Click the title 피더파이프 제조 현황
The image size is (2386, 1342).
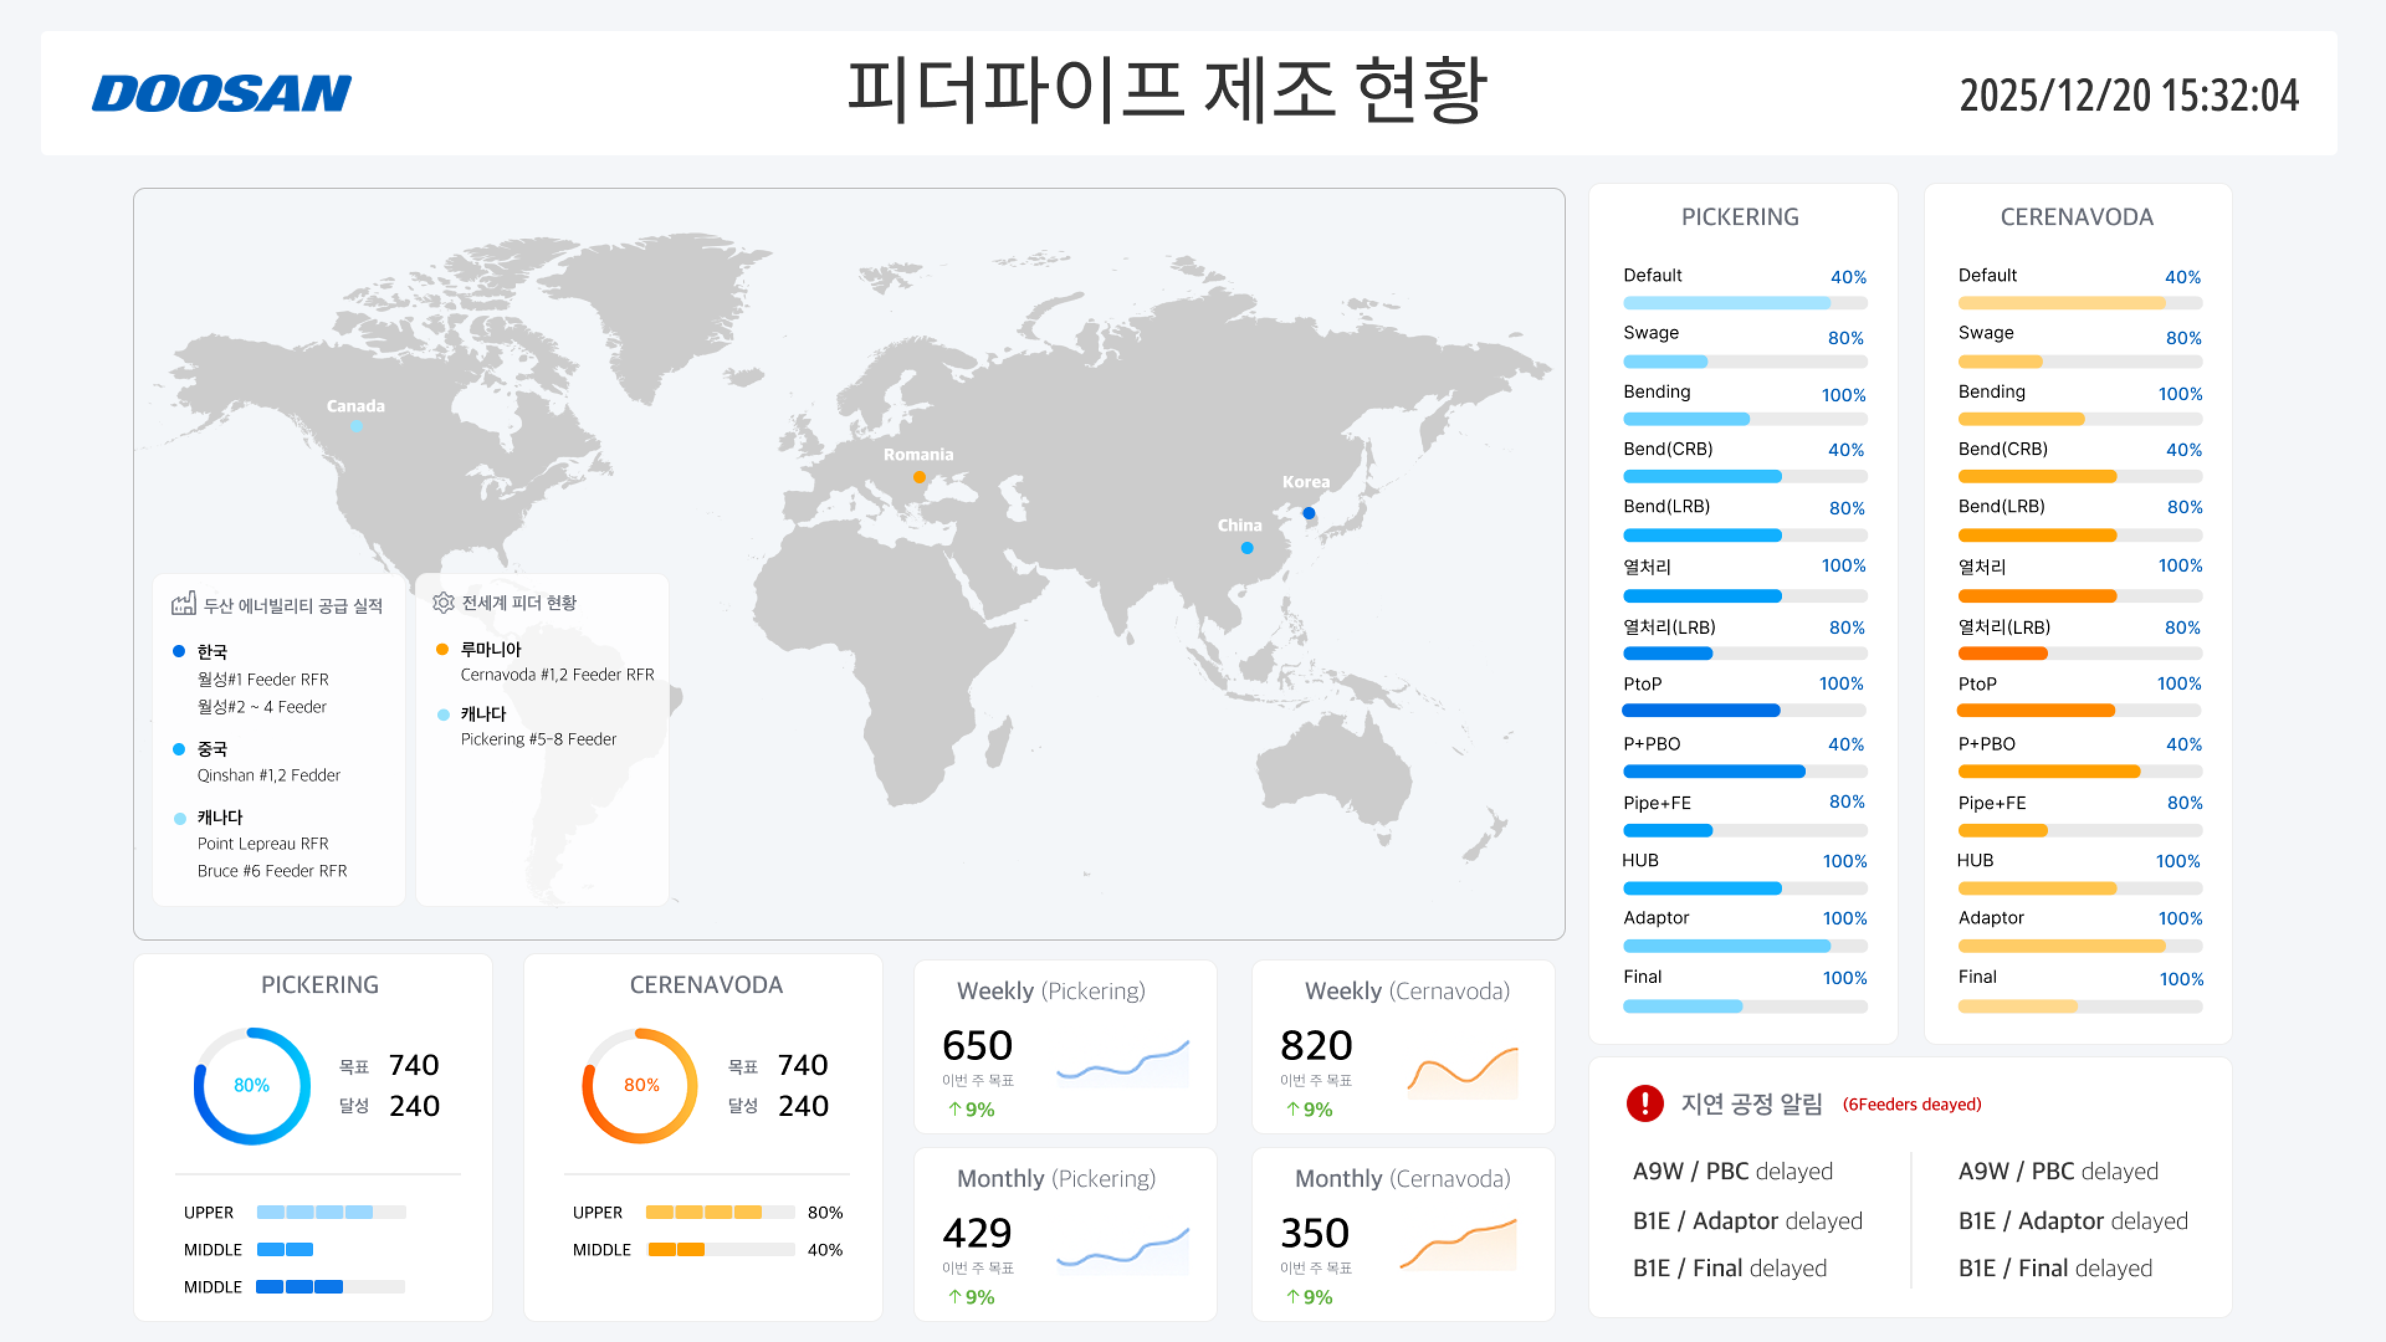coord(1167,90)
